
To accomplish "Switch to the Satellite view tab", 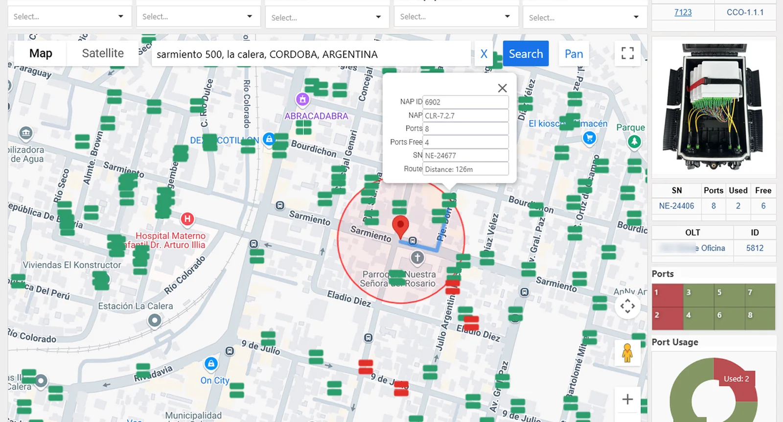I will tap(103, 53).
